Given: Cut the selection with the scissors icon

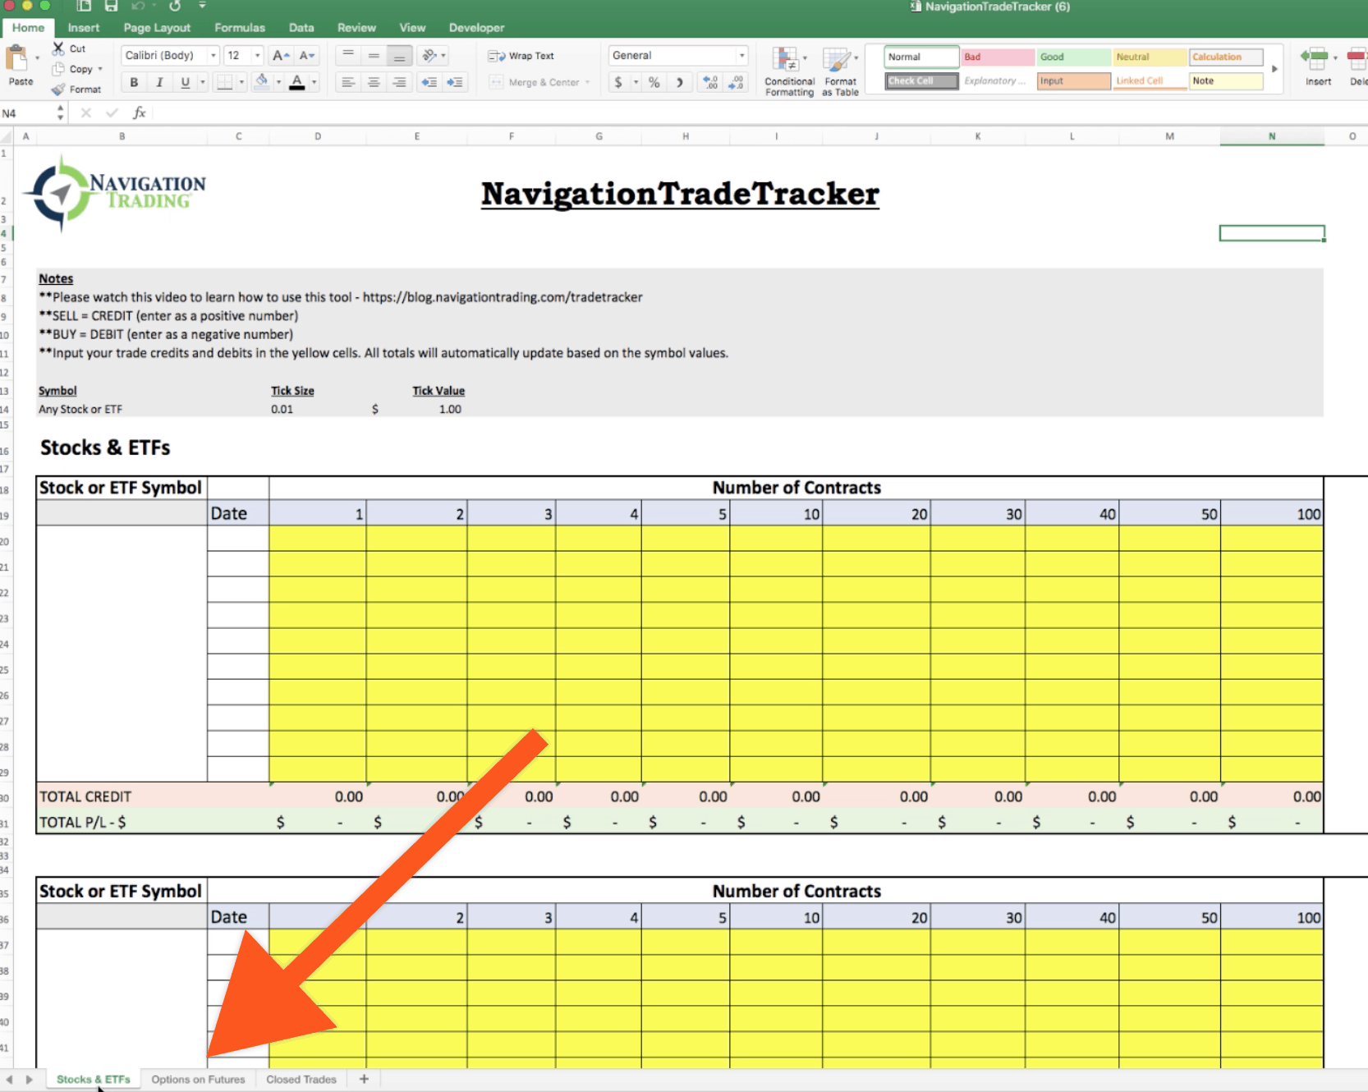Looking at the screenshot, I should pyautogui.click(x=58, y=48).
